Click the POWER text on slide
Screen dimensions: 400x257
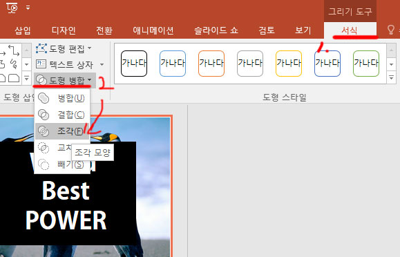tap(66, 220)
